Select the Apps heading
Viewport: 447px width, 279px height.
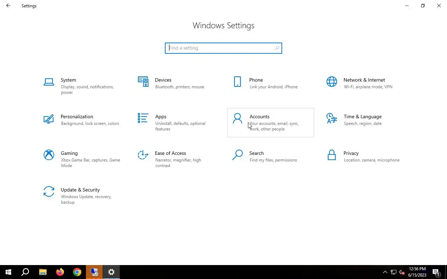(161, 116)
